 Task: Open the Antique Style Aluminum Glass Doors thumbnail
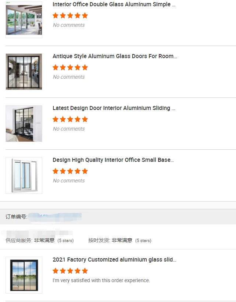(24, 72)
